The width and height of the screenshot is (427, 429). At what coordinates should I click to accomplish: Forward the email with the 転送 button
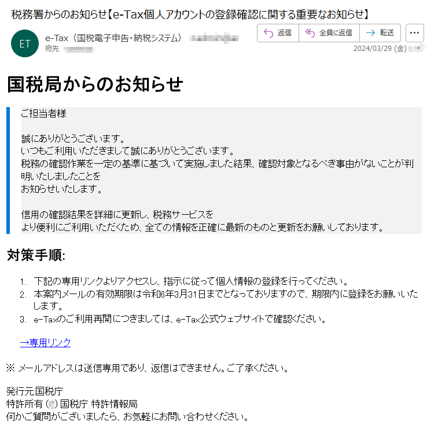pyautogui.click(x=380, y=33)
